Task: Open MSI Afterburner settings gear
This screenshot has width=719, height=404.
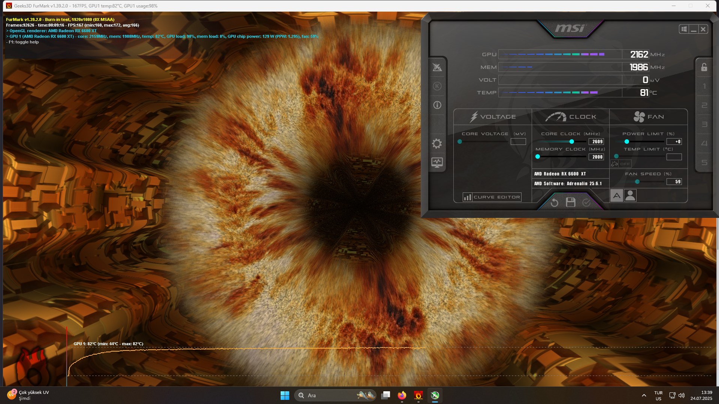Action: (437, 144)
